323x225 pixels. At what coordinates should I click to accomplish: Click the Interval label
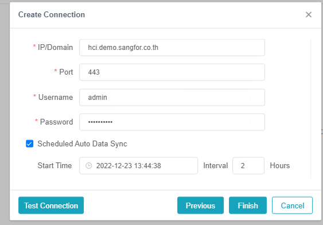click(x=216, y=165)
